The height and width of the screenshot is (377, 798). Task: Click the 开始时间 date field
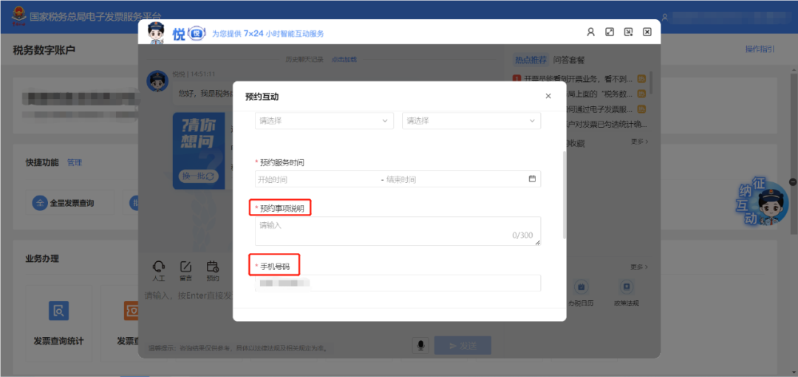pos(318,179)
